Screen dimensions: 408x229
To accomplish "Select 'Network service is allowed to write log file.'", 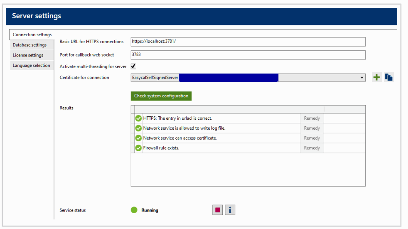I will [x=248, y=128].
